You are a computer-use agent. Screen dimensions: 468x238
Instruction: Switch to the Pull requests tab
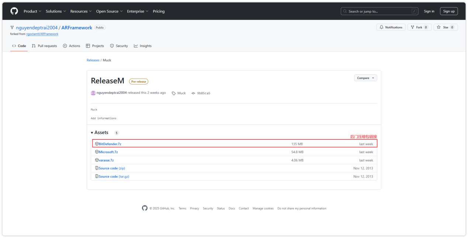click(44, 46)
